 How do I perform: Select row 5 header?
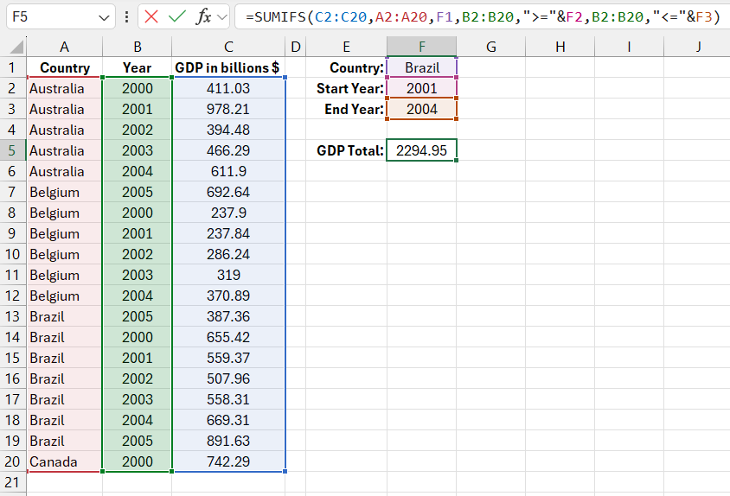tap(13, 150)
